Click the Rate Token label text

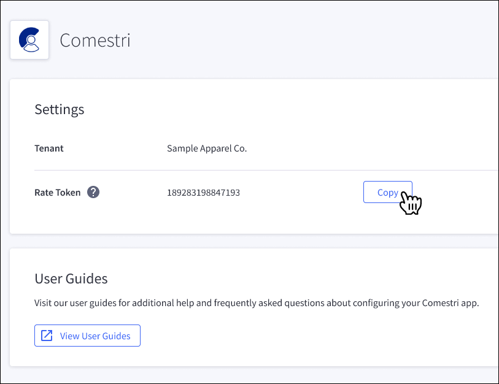[58, 193]
